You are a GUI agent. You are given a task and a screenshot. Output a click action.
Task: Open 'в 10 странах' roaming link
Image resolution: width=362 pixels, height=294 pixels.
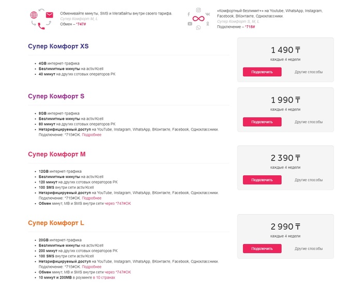coord(104,277)
